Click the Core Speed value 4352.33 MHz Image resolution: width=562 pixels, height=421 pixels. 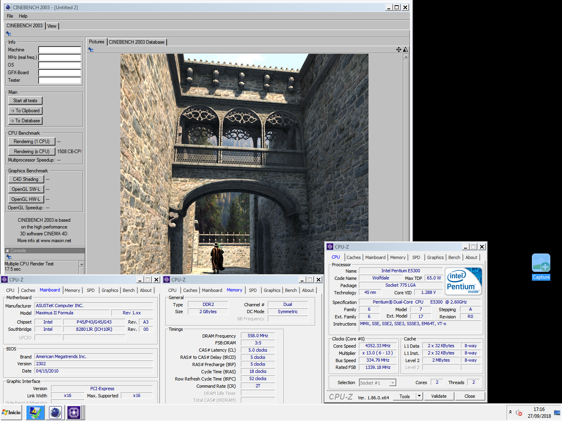[x=378, y=346]
